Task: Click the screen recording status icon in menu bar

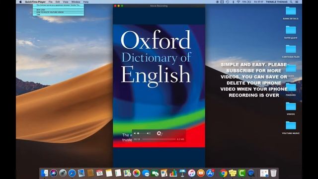Action: tap(217, 2)
